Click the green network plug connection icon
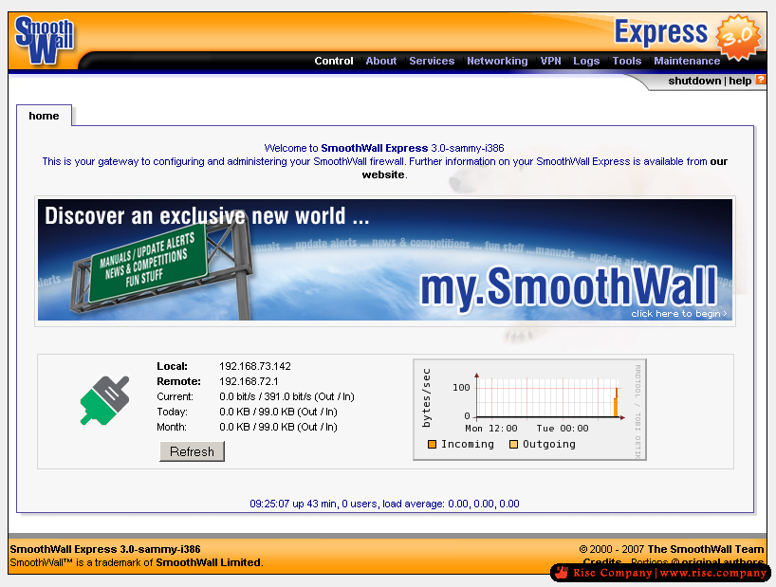 click(104, 400)
